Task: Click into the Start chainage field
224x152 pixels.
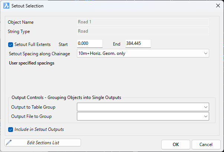Action: coord(90,43)
